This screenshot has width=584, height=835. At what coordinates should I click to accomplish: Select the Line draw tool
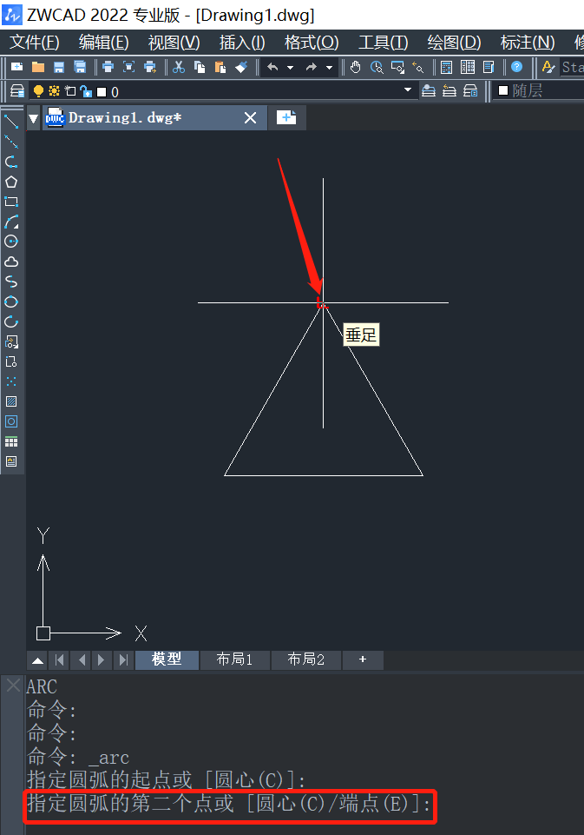coord(11,121)
